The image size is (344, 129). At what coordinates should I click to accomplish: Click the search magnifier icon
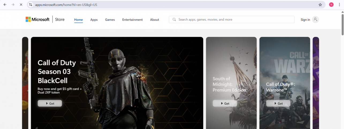[x=174, y=20]
